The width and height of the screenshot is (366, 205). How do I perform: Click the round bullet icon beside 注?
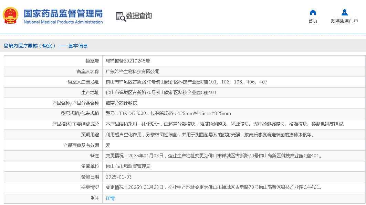92,198
